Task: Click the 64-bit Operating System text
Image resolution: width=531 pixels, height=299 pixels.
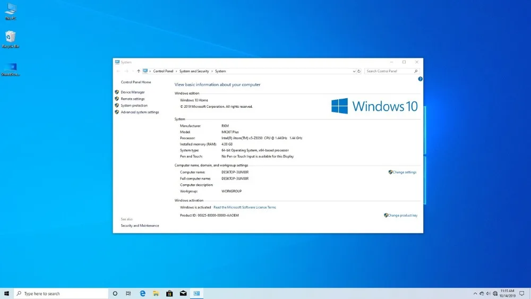Action: 255,150
